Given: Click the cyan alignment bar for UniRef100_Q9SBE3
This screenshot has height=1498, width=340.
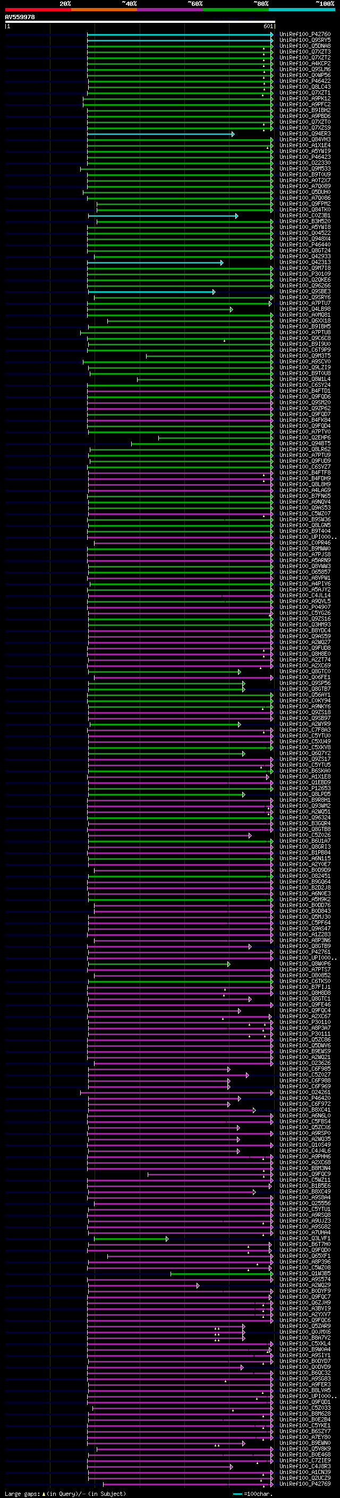Looking at the screenshot, I should pyautogui.click(x=152, y=292).
